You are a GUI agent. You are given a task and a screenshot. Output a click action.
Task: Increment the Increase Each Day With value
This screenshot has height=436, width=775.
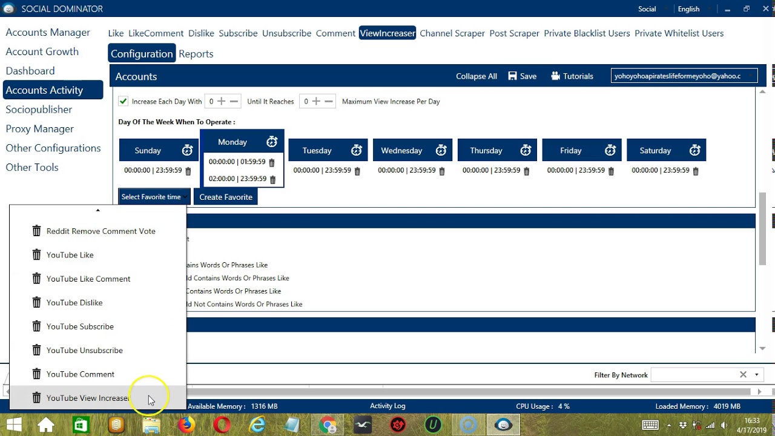[x=222, y=101]
